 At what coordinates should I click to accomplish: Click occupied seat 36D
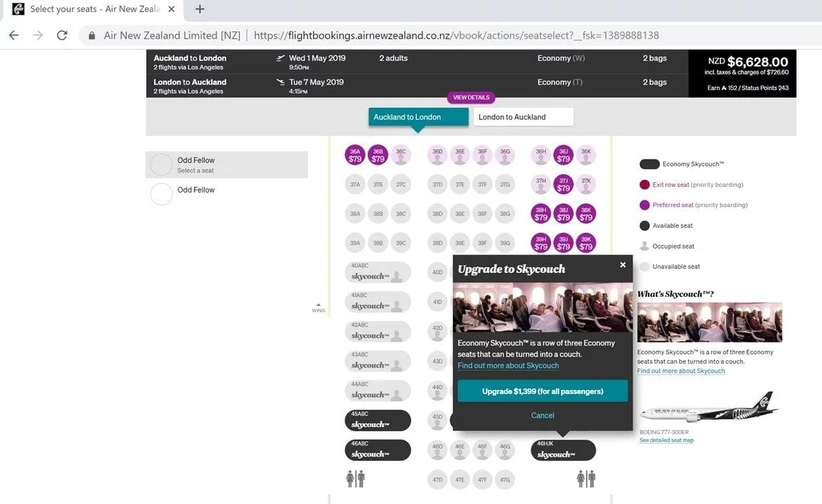[437, 155]
